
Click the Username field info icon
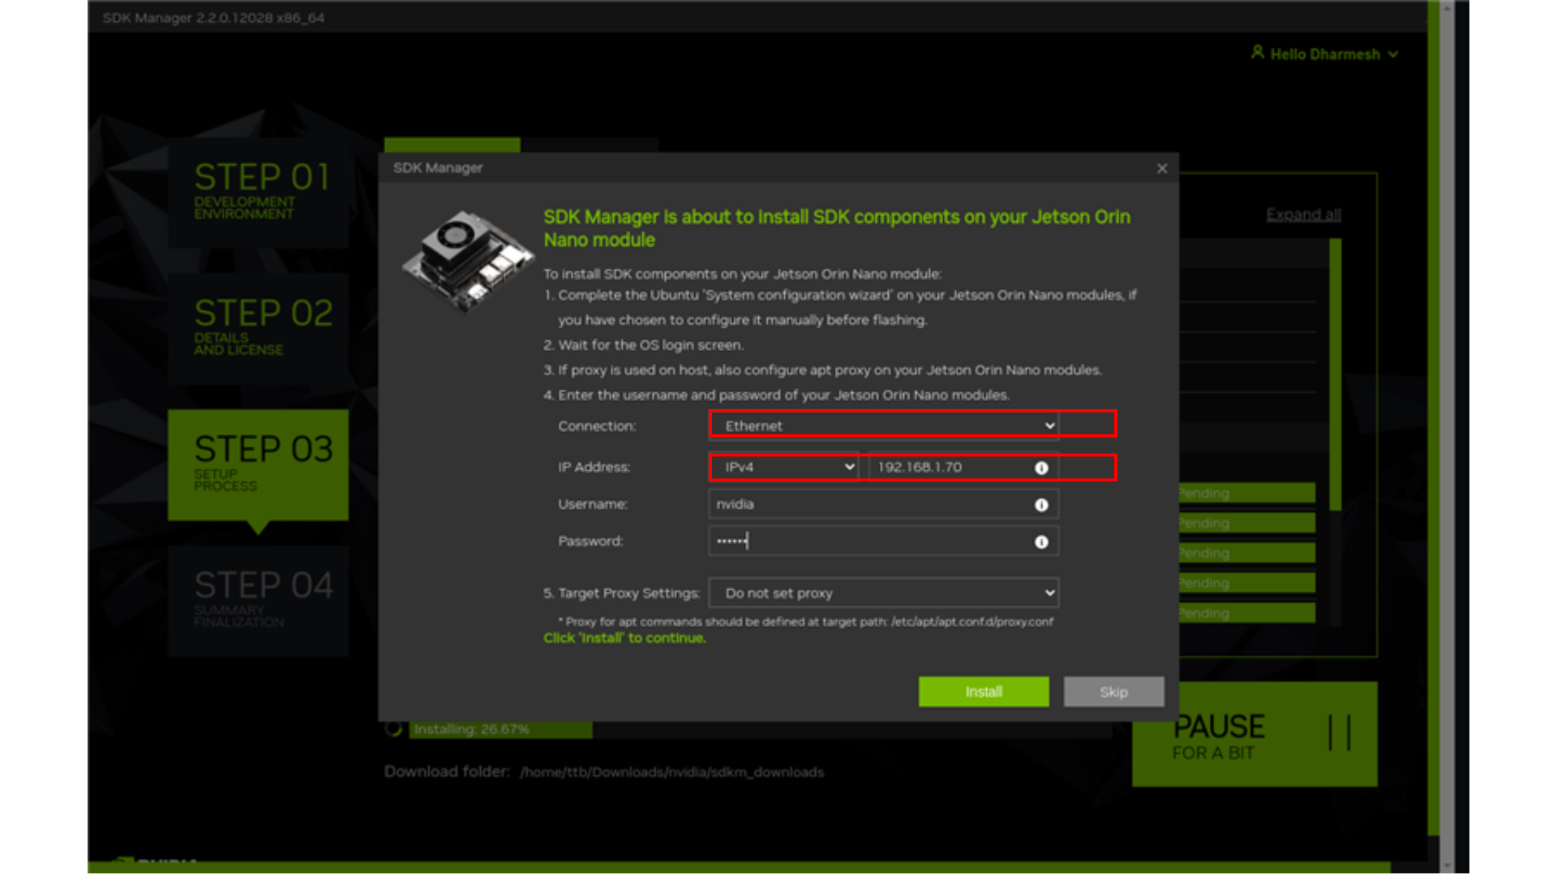[1041, 505]
